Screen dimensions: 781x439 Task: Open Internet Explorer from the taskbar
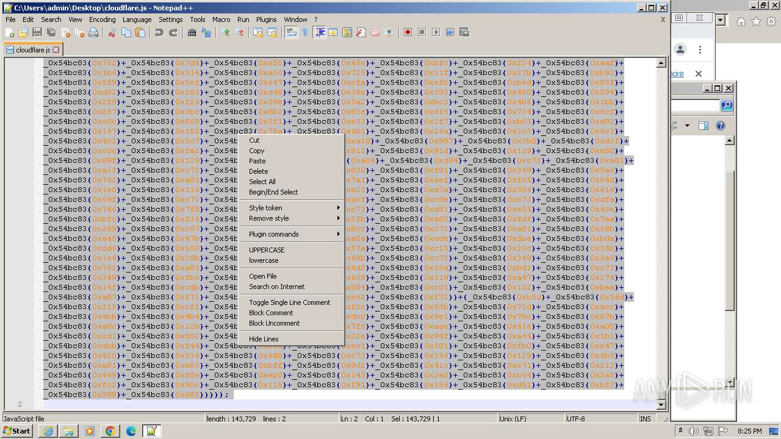48,431
